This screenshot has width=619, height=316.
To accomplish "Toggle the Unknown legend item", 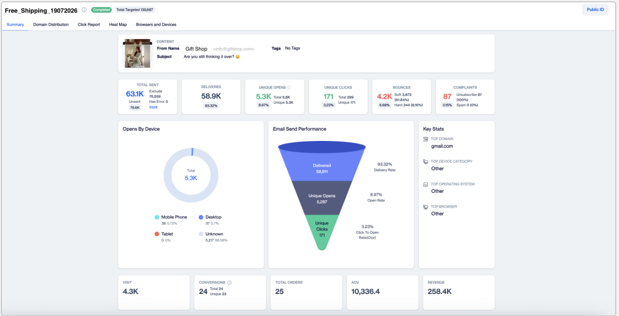I will pyautogui.click(x=211, y=234).
